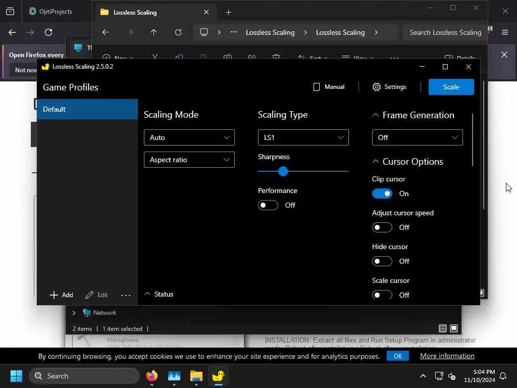
Task: Toggle the Manual checkbox
Action: point(329,87)
